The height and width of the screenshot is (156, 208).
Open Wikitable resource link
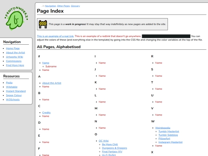pyautogui.click(x=12, y=87)
